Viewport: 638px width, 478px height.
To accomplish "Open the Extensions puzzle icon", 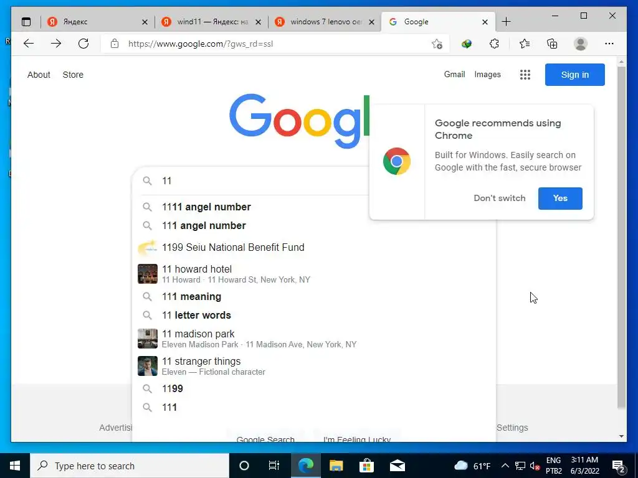I will tap(494, 44).
